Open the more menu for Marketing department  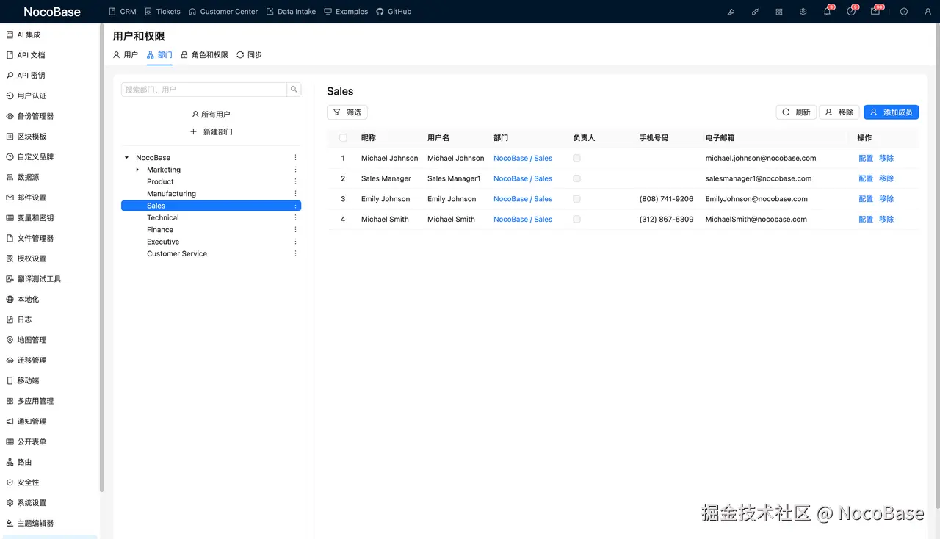point(296,170)
